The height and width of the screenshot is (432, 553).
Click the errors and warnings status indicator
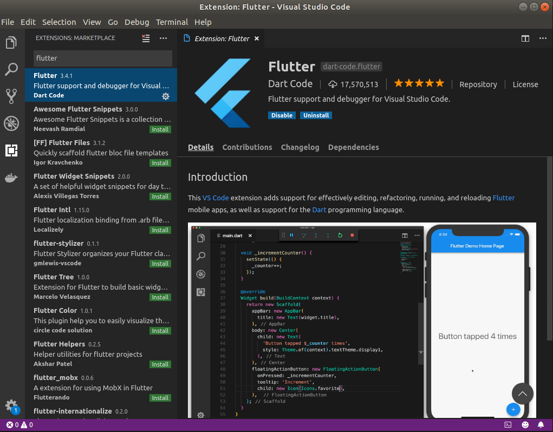[19, 424]
